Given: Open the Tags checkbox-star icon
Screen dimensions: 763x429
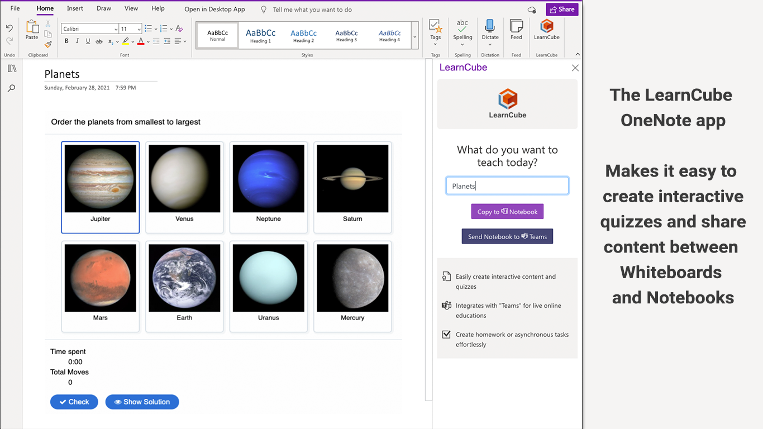Looking at the screenshot, I should point(435,26).
